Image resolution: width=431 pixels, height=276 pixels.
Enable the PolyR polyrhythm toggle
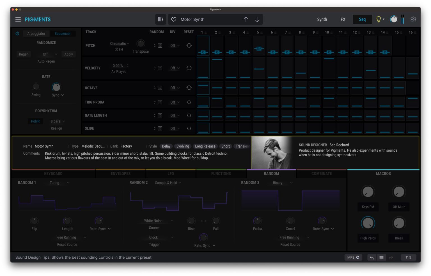35,121
